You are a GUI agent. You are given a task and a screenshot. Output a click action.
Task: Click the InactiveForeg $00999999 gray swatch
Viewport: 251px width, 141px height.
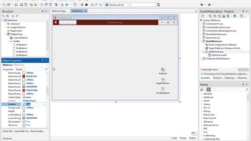(24, 118)
